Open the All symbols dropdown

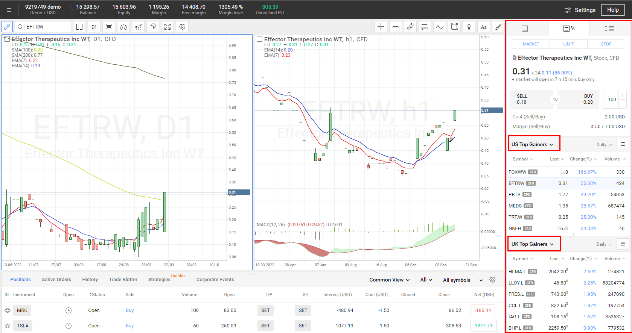tap(463, 280)
